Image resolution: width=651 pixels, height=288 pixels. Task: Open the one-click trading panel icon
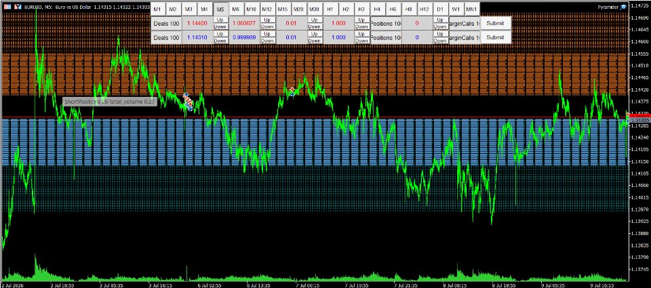[6, 7]
